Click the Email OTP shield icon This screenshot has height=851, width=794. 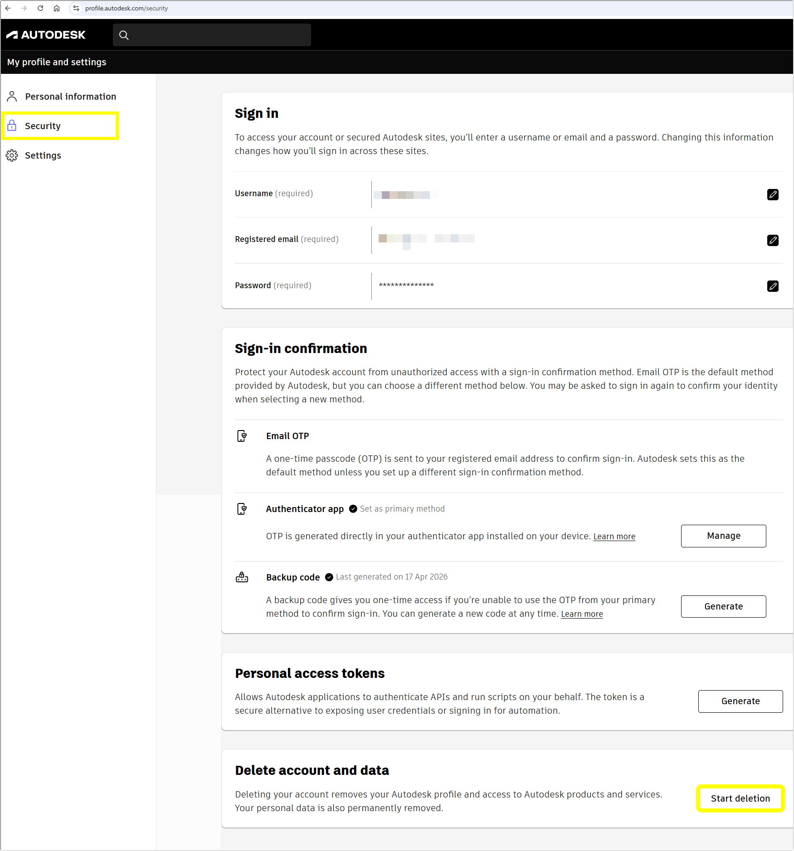pyautogui.click(x=242, y=436)
